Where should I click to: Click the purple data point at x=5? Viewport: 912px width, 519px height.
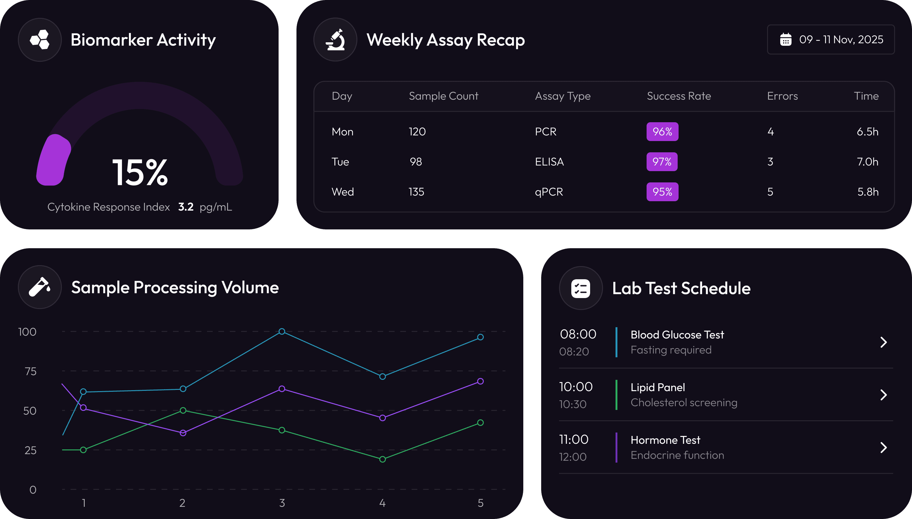tap(480, 381)
